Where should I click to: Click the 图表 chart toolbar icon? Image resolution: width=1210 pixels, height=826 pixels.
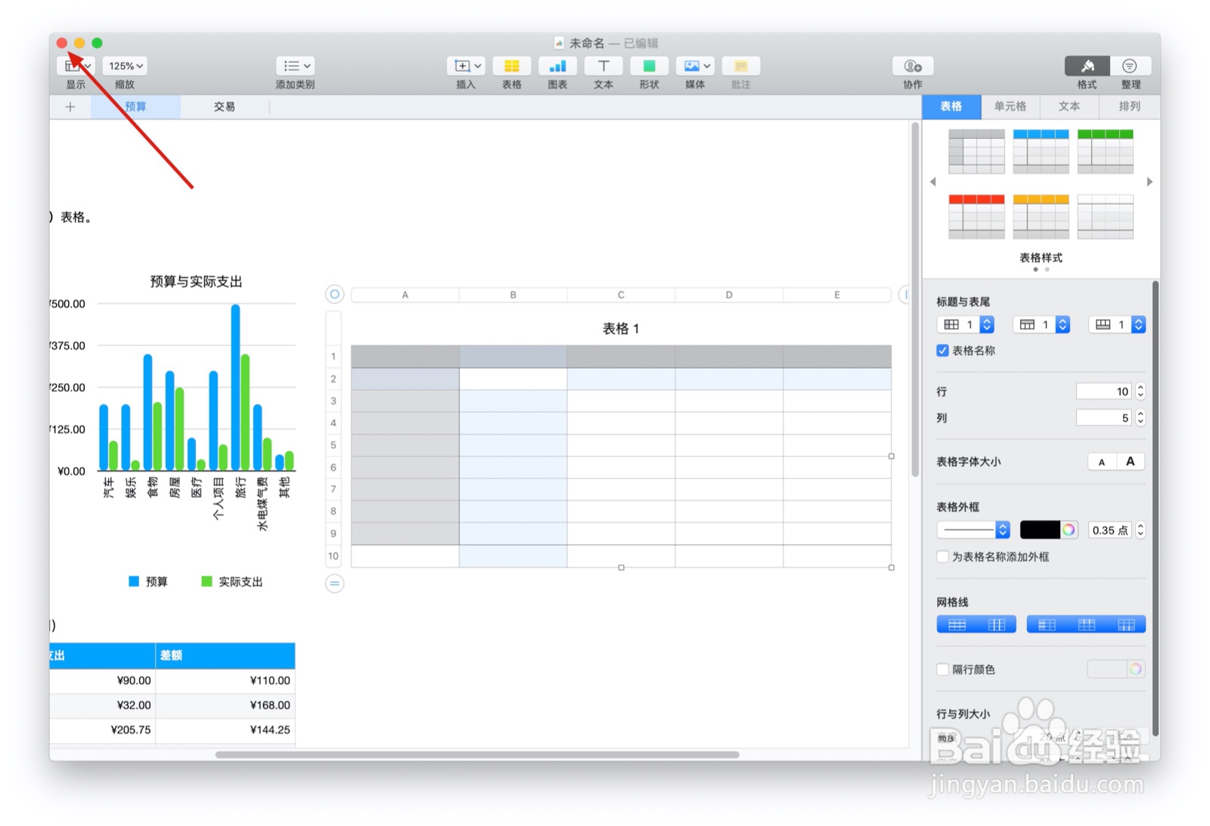(557, 66)
